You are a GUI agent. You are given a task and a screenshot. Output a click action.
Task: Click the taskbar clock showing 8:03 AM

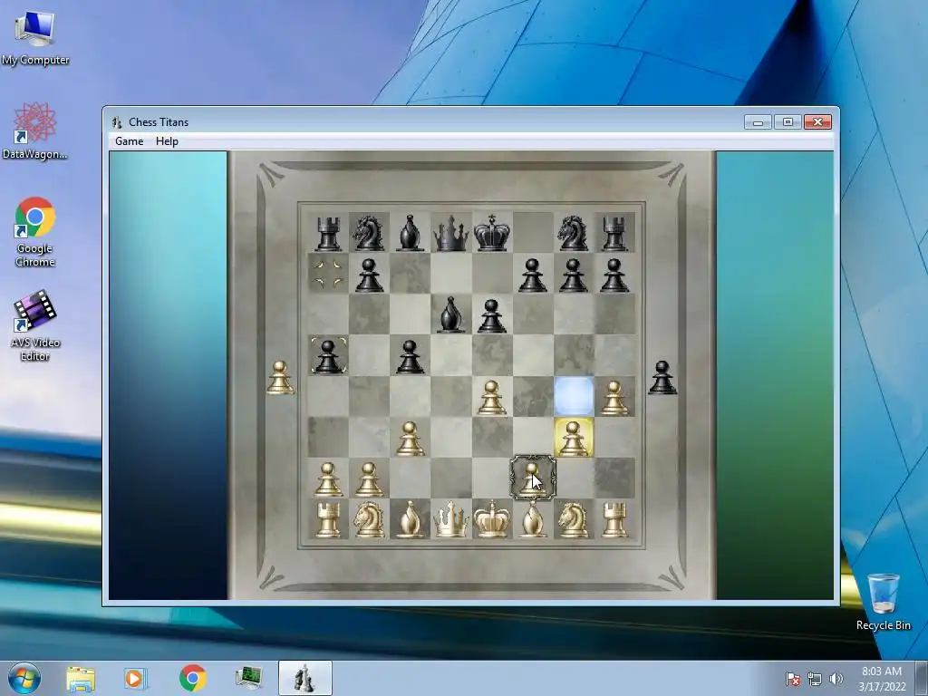coord(882,678)
